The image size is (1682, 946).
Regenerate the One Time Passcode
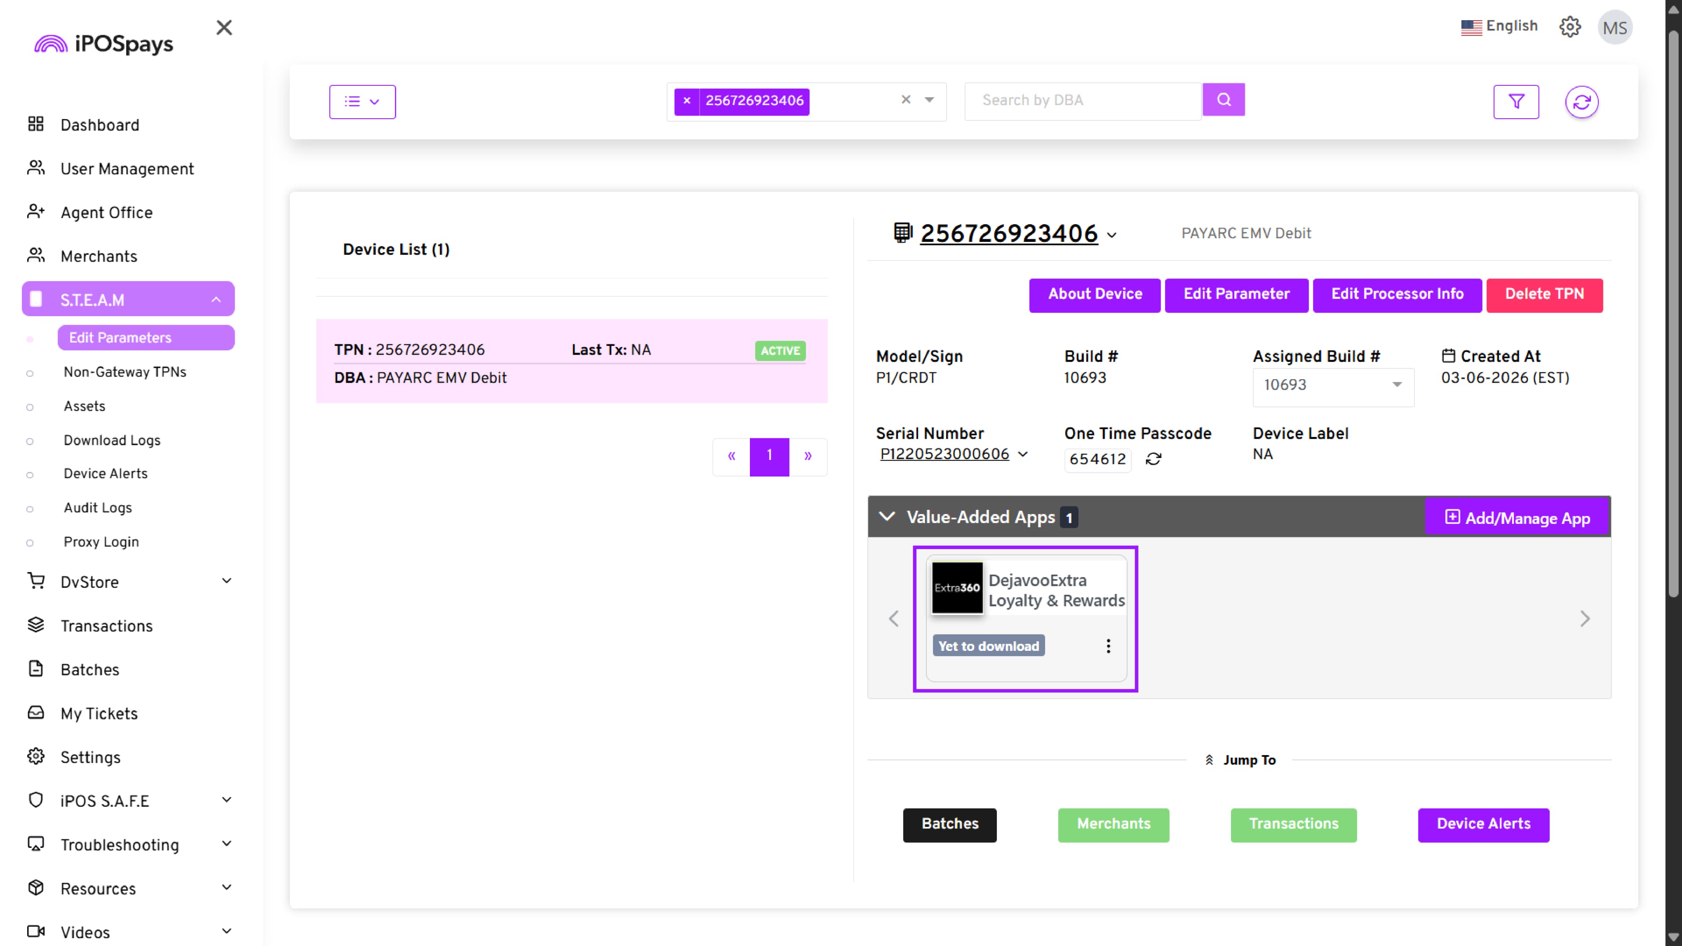1153,459
